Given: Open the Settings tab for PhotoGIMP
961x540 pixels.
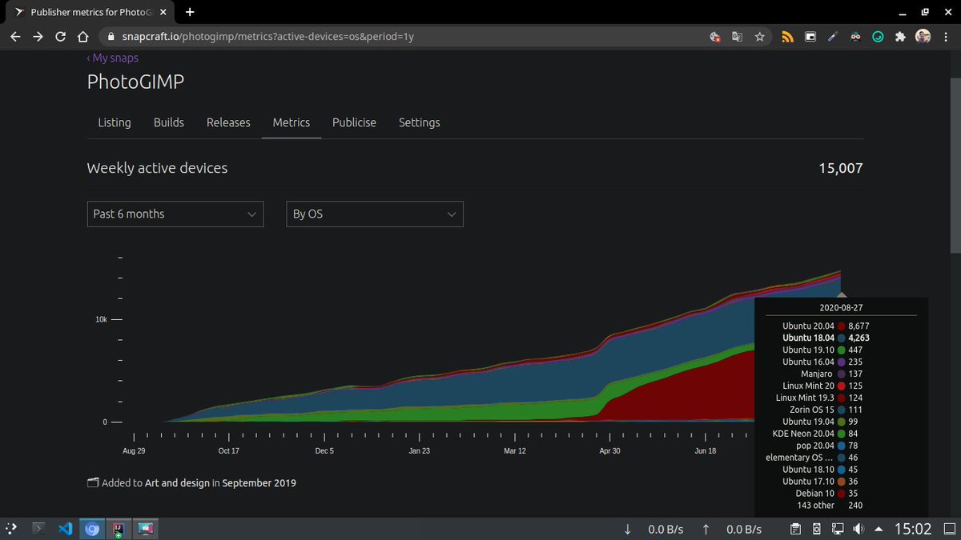Looking at the screenshot, I should point(420,122).
